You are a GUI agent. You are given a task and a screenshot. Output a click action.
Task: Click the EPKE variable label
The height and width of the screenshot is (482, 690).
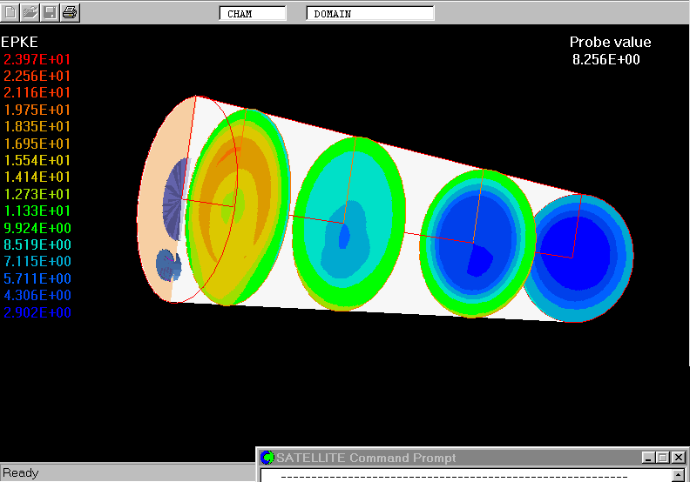click(20, 42)
